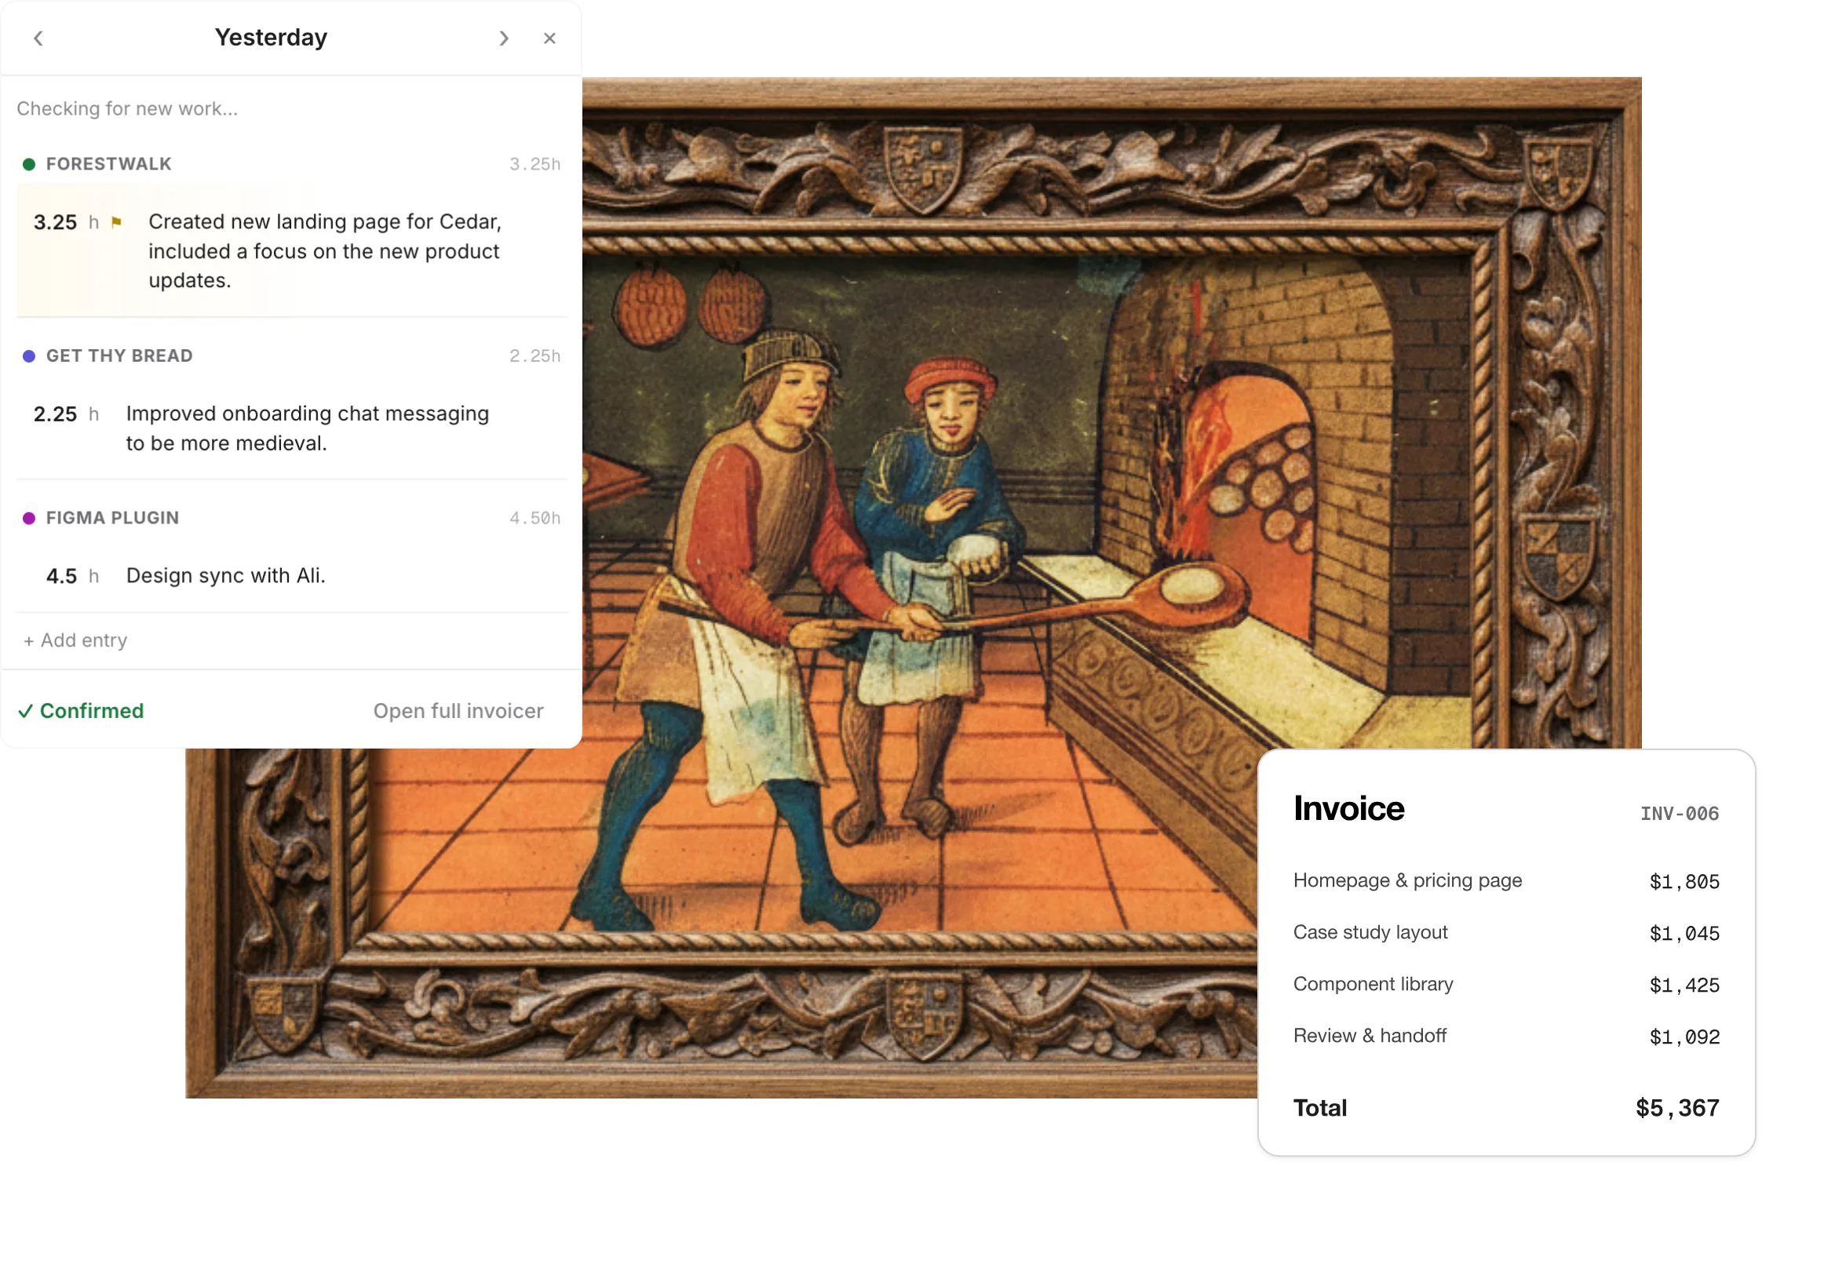Go to previous day with left chevron
The image size is (1835, 1268).
(x=38, y=38)
